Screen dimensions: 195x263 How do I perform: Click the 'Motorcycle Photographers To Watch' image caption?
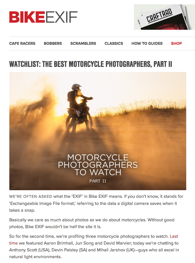pyautogui.click(x=98, y=165)
